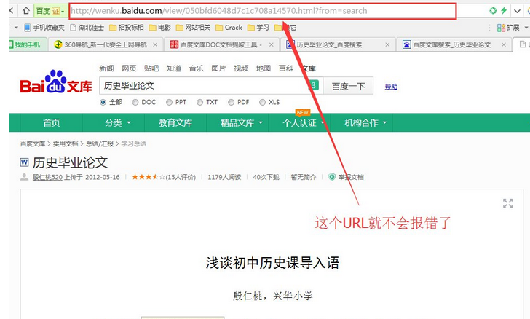Image resolution: width=530 pixels, height=319 pixels.
Task: Open the 地图 link
Action: 264,68
